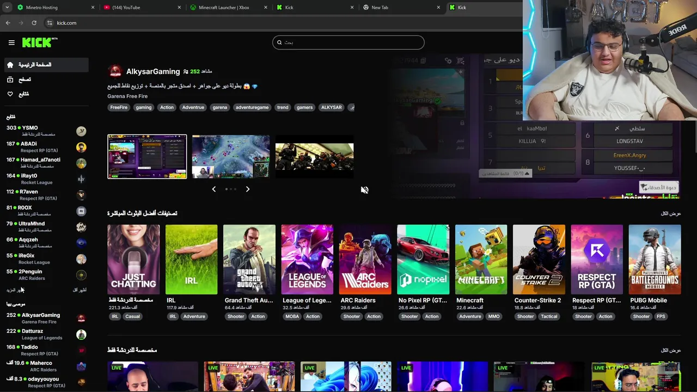Image resolution: width=697 pixels, height=392 pixels.
Task: Click the Following heart icon in sidebar
Action: pos(10,94)
